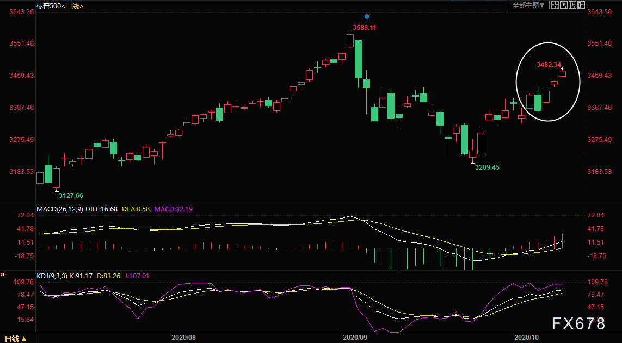Click the 3588.11 high price label
Image resolution: width=622 pixels, height=343 pixels.
click(x=365, y=28)
